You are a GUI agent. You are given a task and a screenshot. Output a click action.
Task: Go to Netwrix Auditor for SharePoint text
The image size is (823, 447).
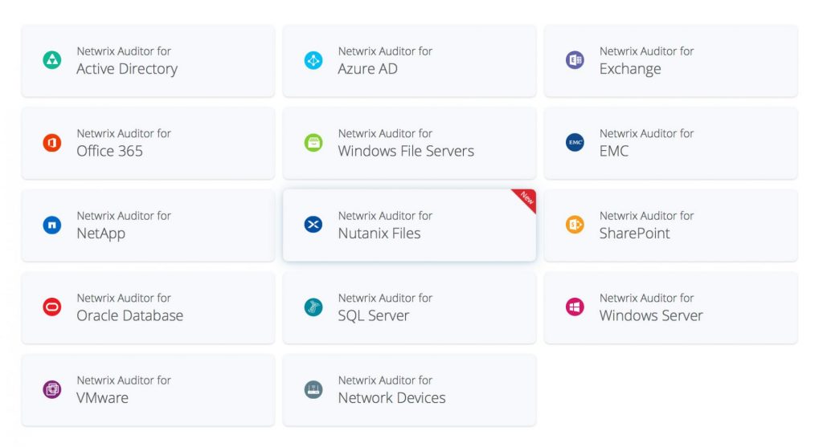pos(646,226)
